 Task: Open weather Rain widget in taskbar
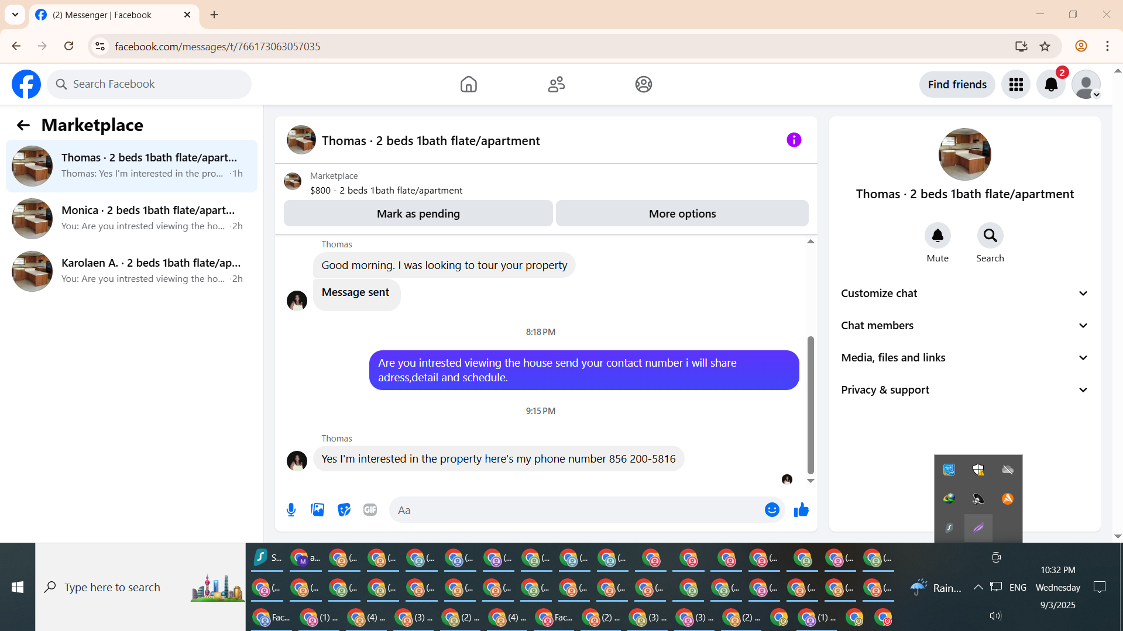[935, 587]
